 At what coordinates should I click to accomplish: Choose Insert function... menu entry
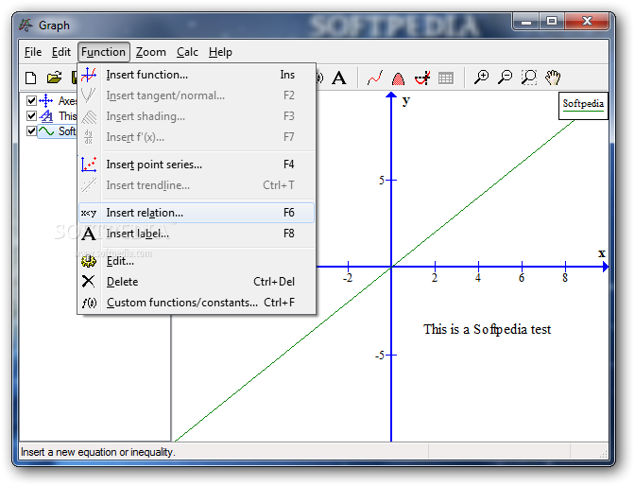click(x=197, y=75)
